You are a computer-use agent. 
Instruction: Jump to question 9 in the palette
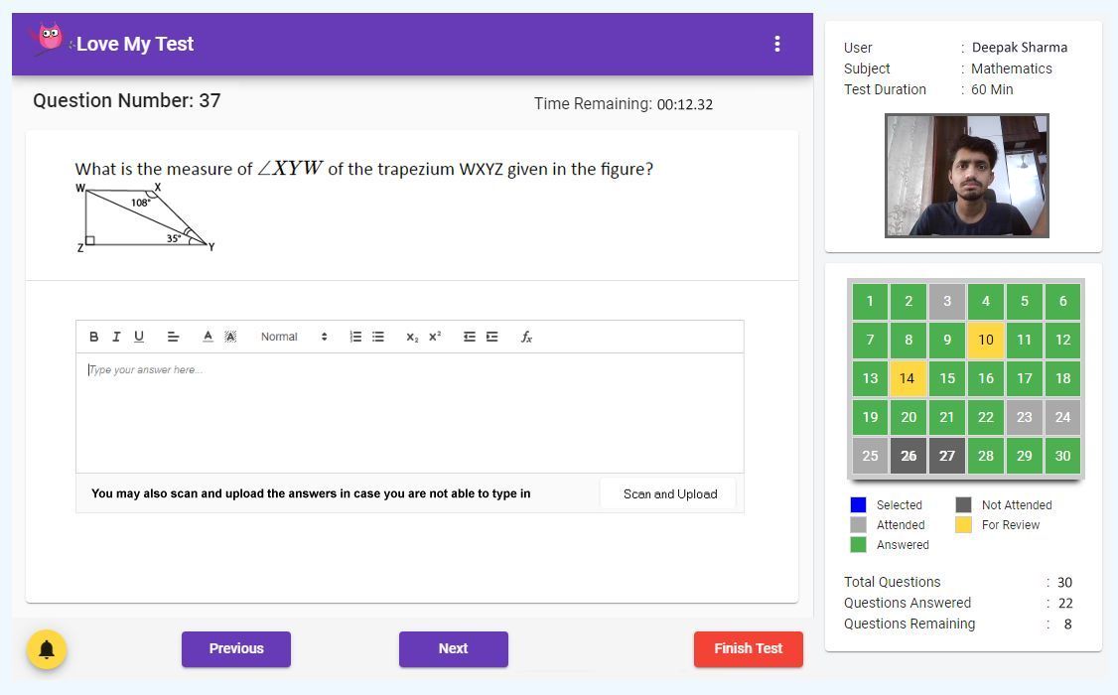tap(947, 340)
